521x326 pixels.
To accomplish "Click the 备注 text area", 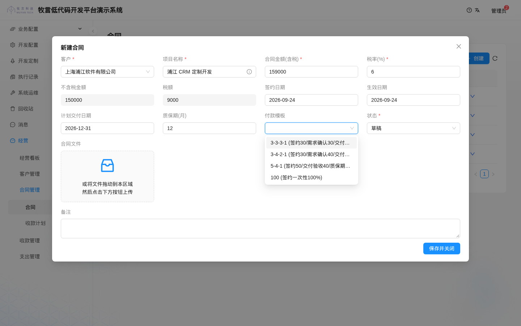I will coord(260,229).
